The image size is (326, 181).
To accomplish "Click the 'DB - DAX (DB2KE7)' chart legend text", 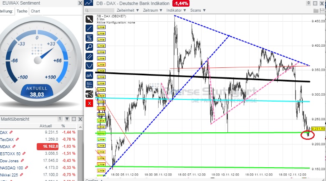I will click(x=111, y=16).
